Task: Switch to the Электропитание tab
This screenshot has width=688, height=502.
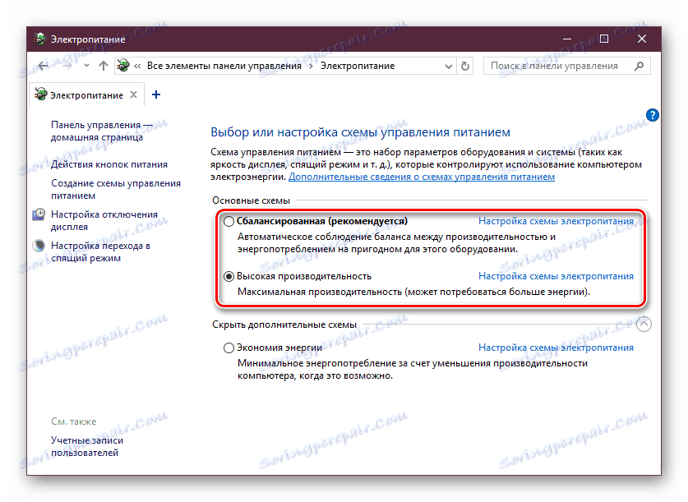Action: 86,95
